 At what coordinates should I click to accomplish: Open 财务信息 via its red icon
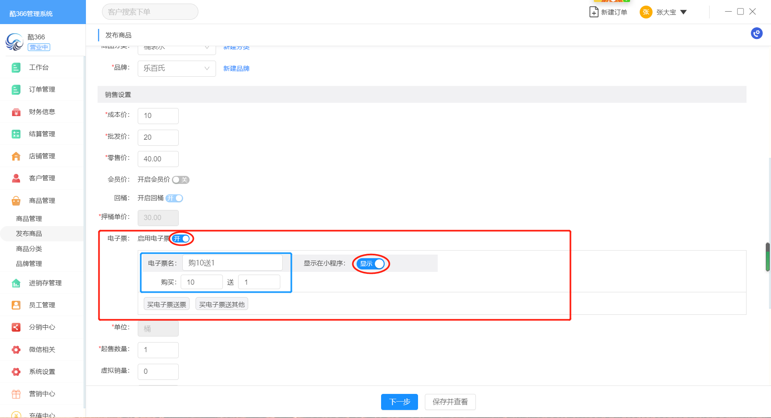(x=16, y=112)
